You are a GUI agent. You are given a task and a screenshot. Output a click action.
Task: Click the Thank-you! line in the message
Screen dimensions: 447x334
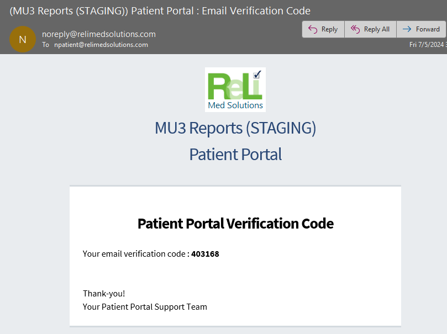coord(104,294)
